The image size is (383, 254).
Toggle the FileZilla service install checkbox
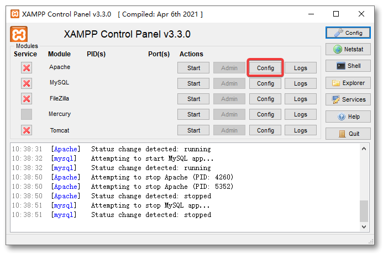pyautogui.click(x=27, y=99)
